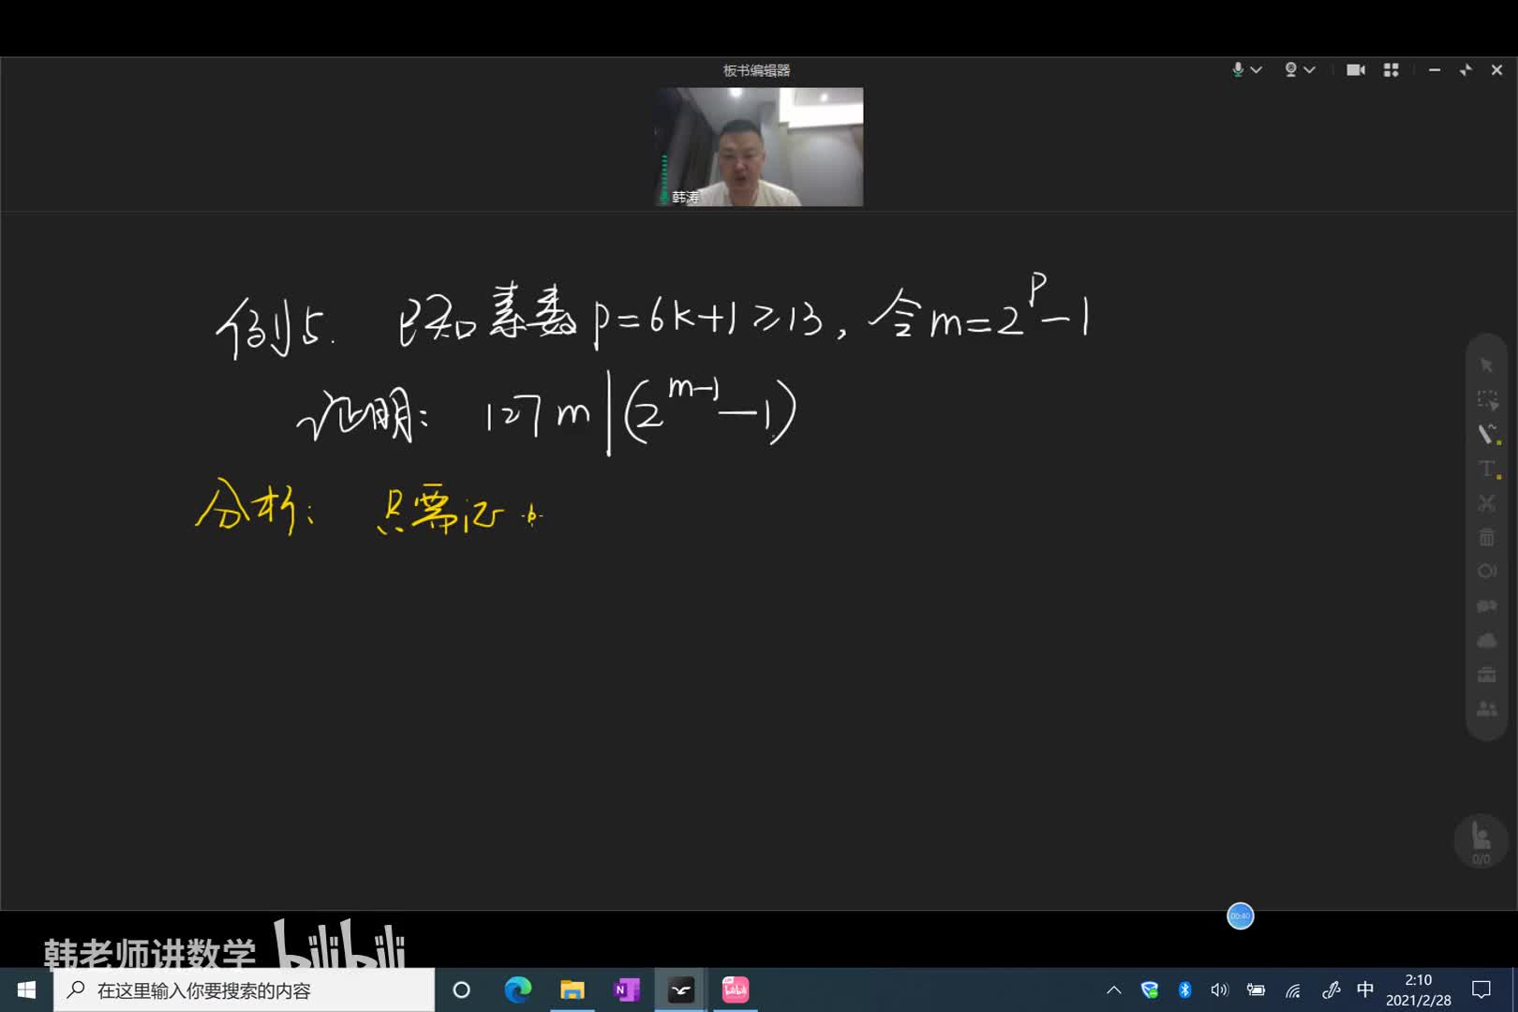
Task: Select the pen drawing tool
Action: (1487, 434)
